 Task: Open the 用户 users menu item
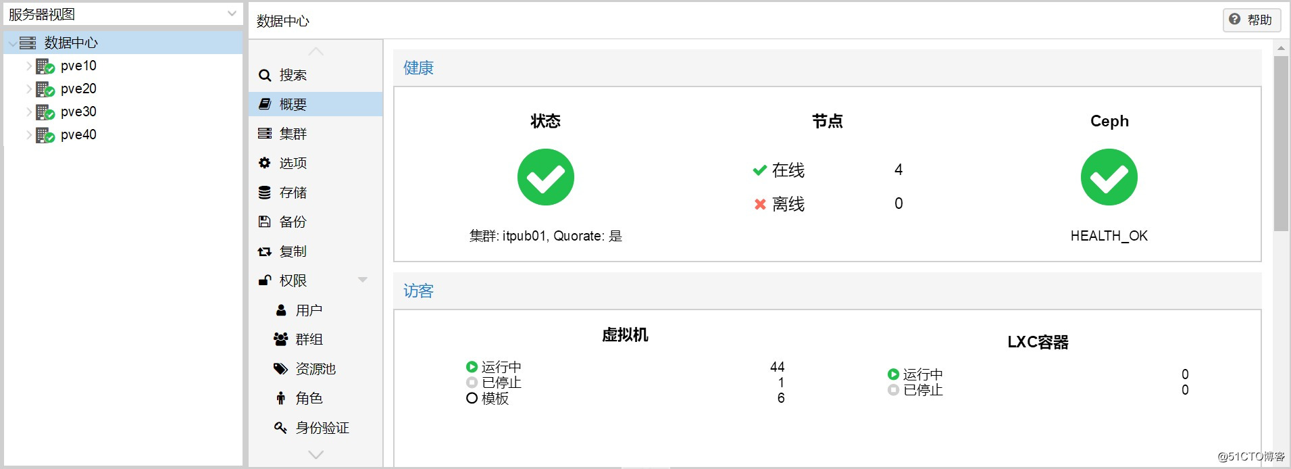(x=309, y=310)
